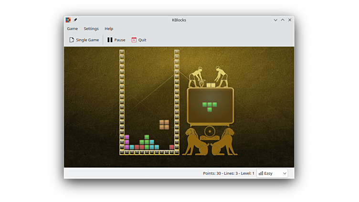The image size is (359, 202).
Task: Click the green next-piece preview
Action: pyautogui.click(x=210, y=106)
